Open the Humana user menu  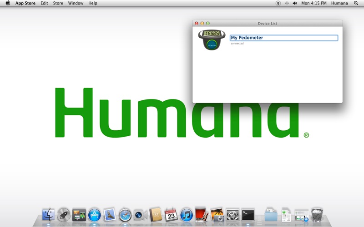339,3
